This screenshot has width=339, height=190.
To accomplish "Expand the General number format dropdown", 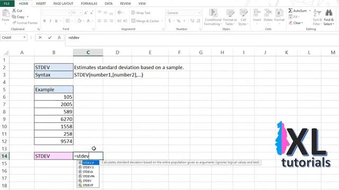I will [199, 13].
